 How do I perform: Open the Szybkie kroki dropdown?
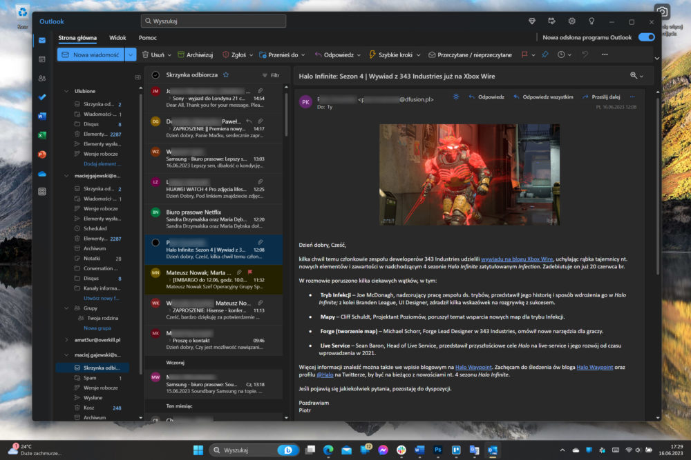418,55
